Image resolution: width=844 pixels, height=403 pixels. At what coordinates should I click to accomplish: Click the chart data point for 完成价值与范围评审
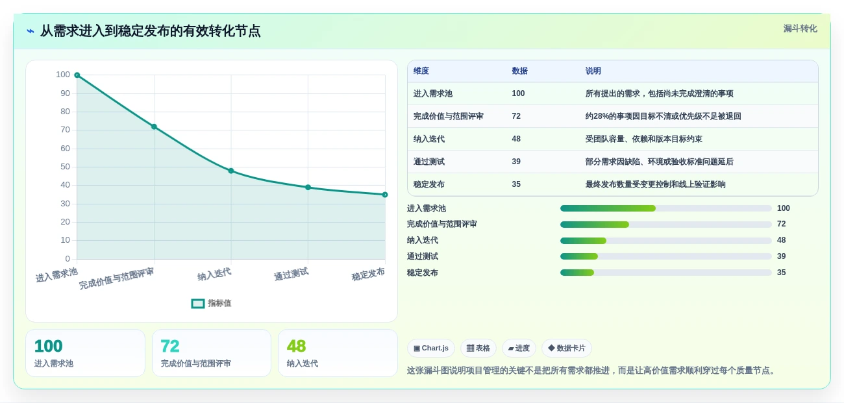154,127
